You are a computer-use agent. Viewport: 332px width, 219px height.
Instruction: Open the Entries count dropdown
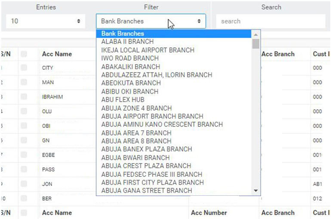click(46, 21)
